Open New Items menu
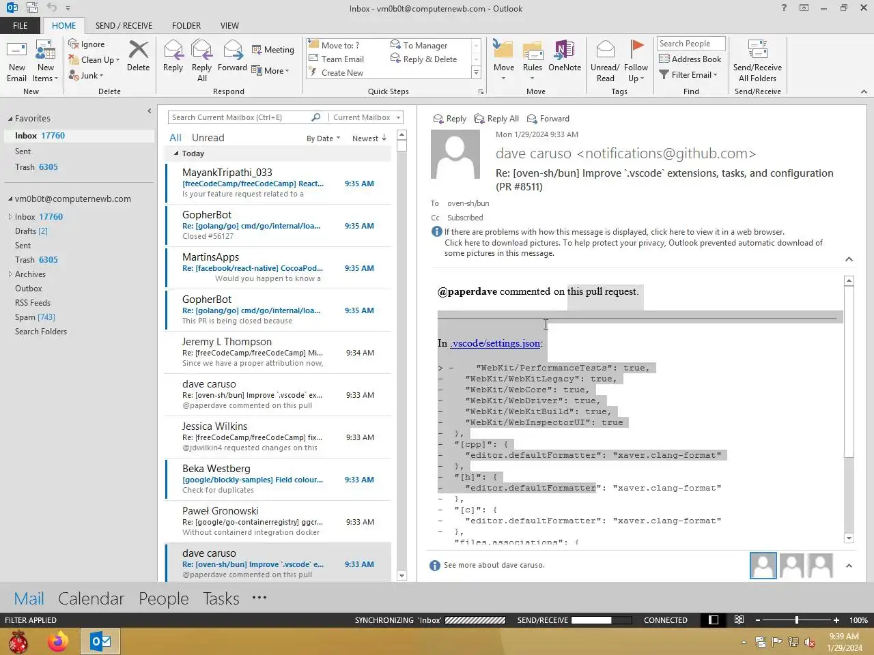Viewport: 874px width, 655px height. coord(46,61)
